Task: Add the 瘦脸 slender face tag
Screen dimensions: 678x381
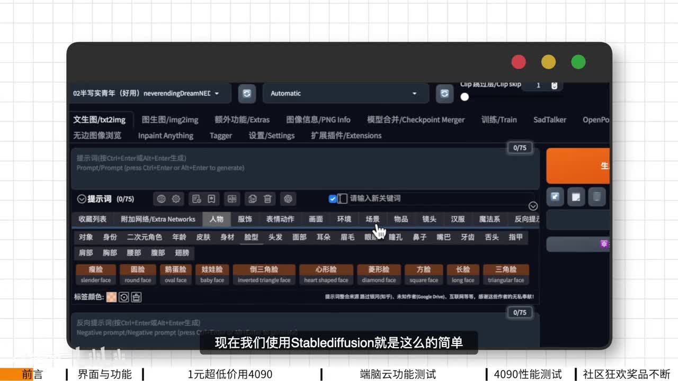Action: [96, 274]
